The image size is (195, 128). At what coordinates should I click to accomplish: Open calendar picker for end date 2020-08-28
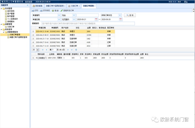121,19
